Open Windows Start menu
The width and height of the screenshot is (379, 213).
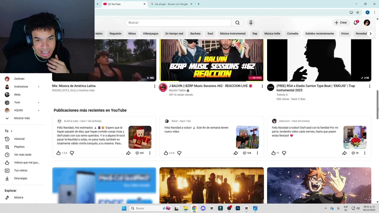124,208
